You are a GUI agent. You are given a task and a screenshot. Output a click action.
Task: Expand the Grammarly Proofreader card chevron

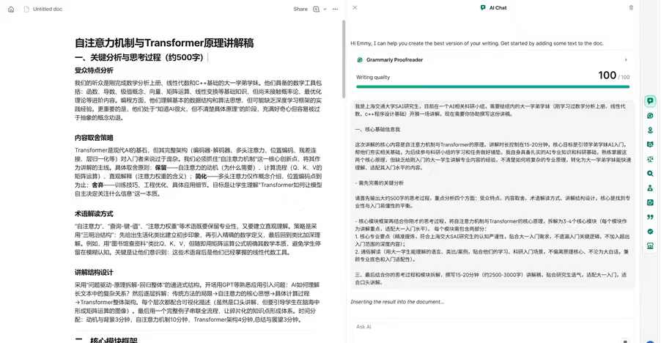click(626, 60)
